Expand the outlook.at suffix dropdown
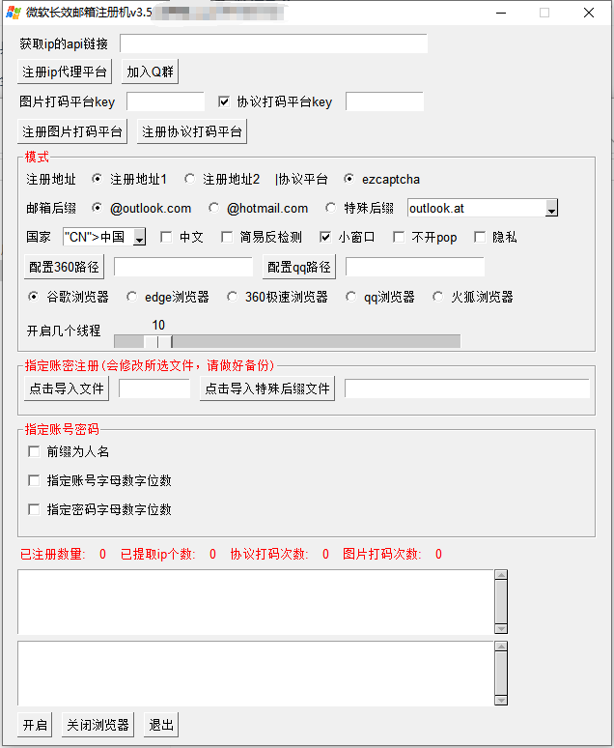 [x=551, y=209]
